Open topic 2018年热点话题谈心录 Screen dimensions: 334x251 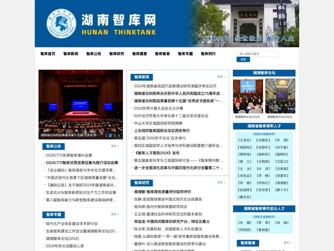(65, 246)
